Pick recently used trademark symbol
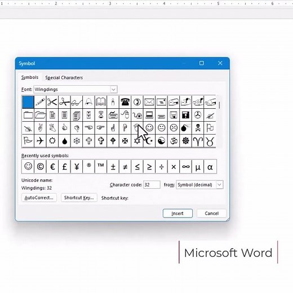Viewport: 293px width, 293px height. point(101,166)
